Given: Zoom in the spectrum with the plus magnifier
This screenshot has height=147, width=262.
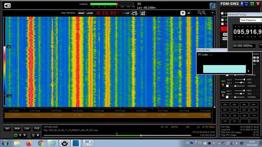Looking at the screenshot, I should tap(204, 13).
